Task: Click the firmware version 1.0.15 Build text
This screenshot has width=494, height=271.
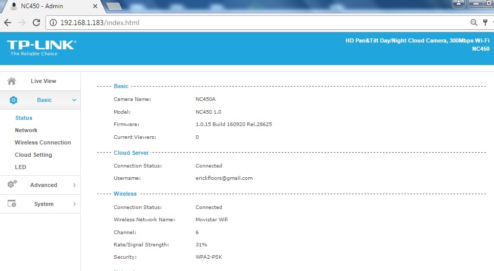Action: point(234,124)
